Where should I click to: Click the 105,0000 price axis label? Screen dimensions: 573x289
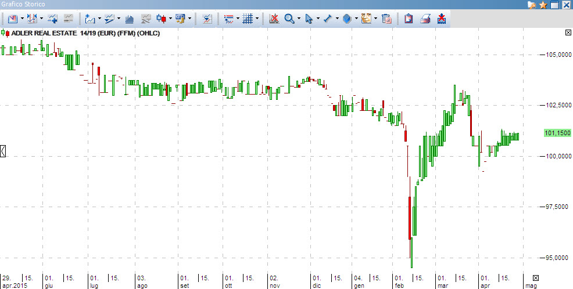tap(558, 55)
